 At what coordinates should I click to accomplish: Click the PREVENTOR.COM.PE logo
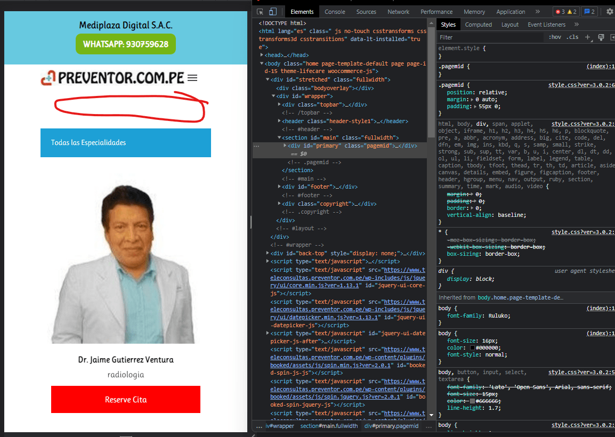112,78
